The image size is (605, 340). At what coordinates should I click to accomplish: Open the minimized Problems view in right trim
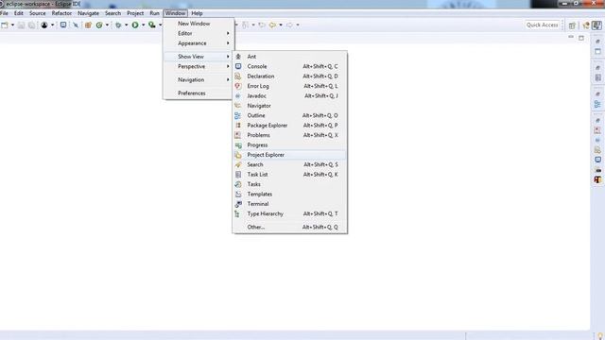[x=597, y=130]
